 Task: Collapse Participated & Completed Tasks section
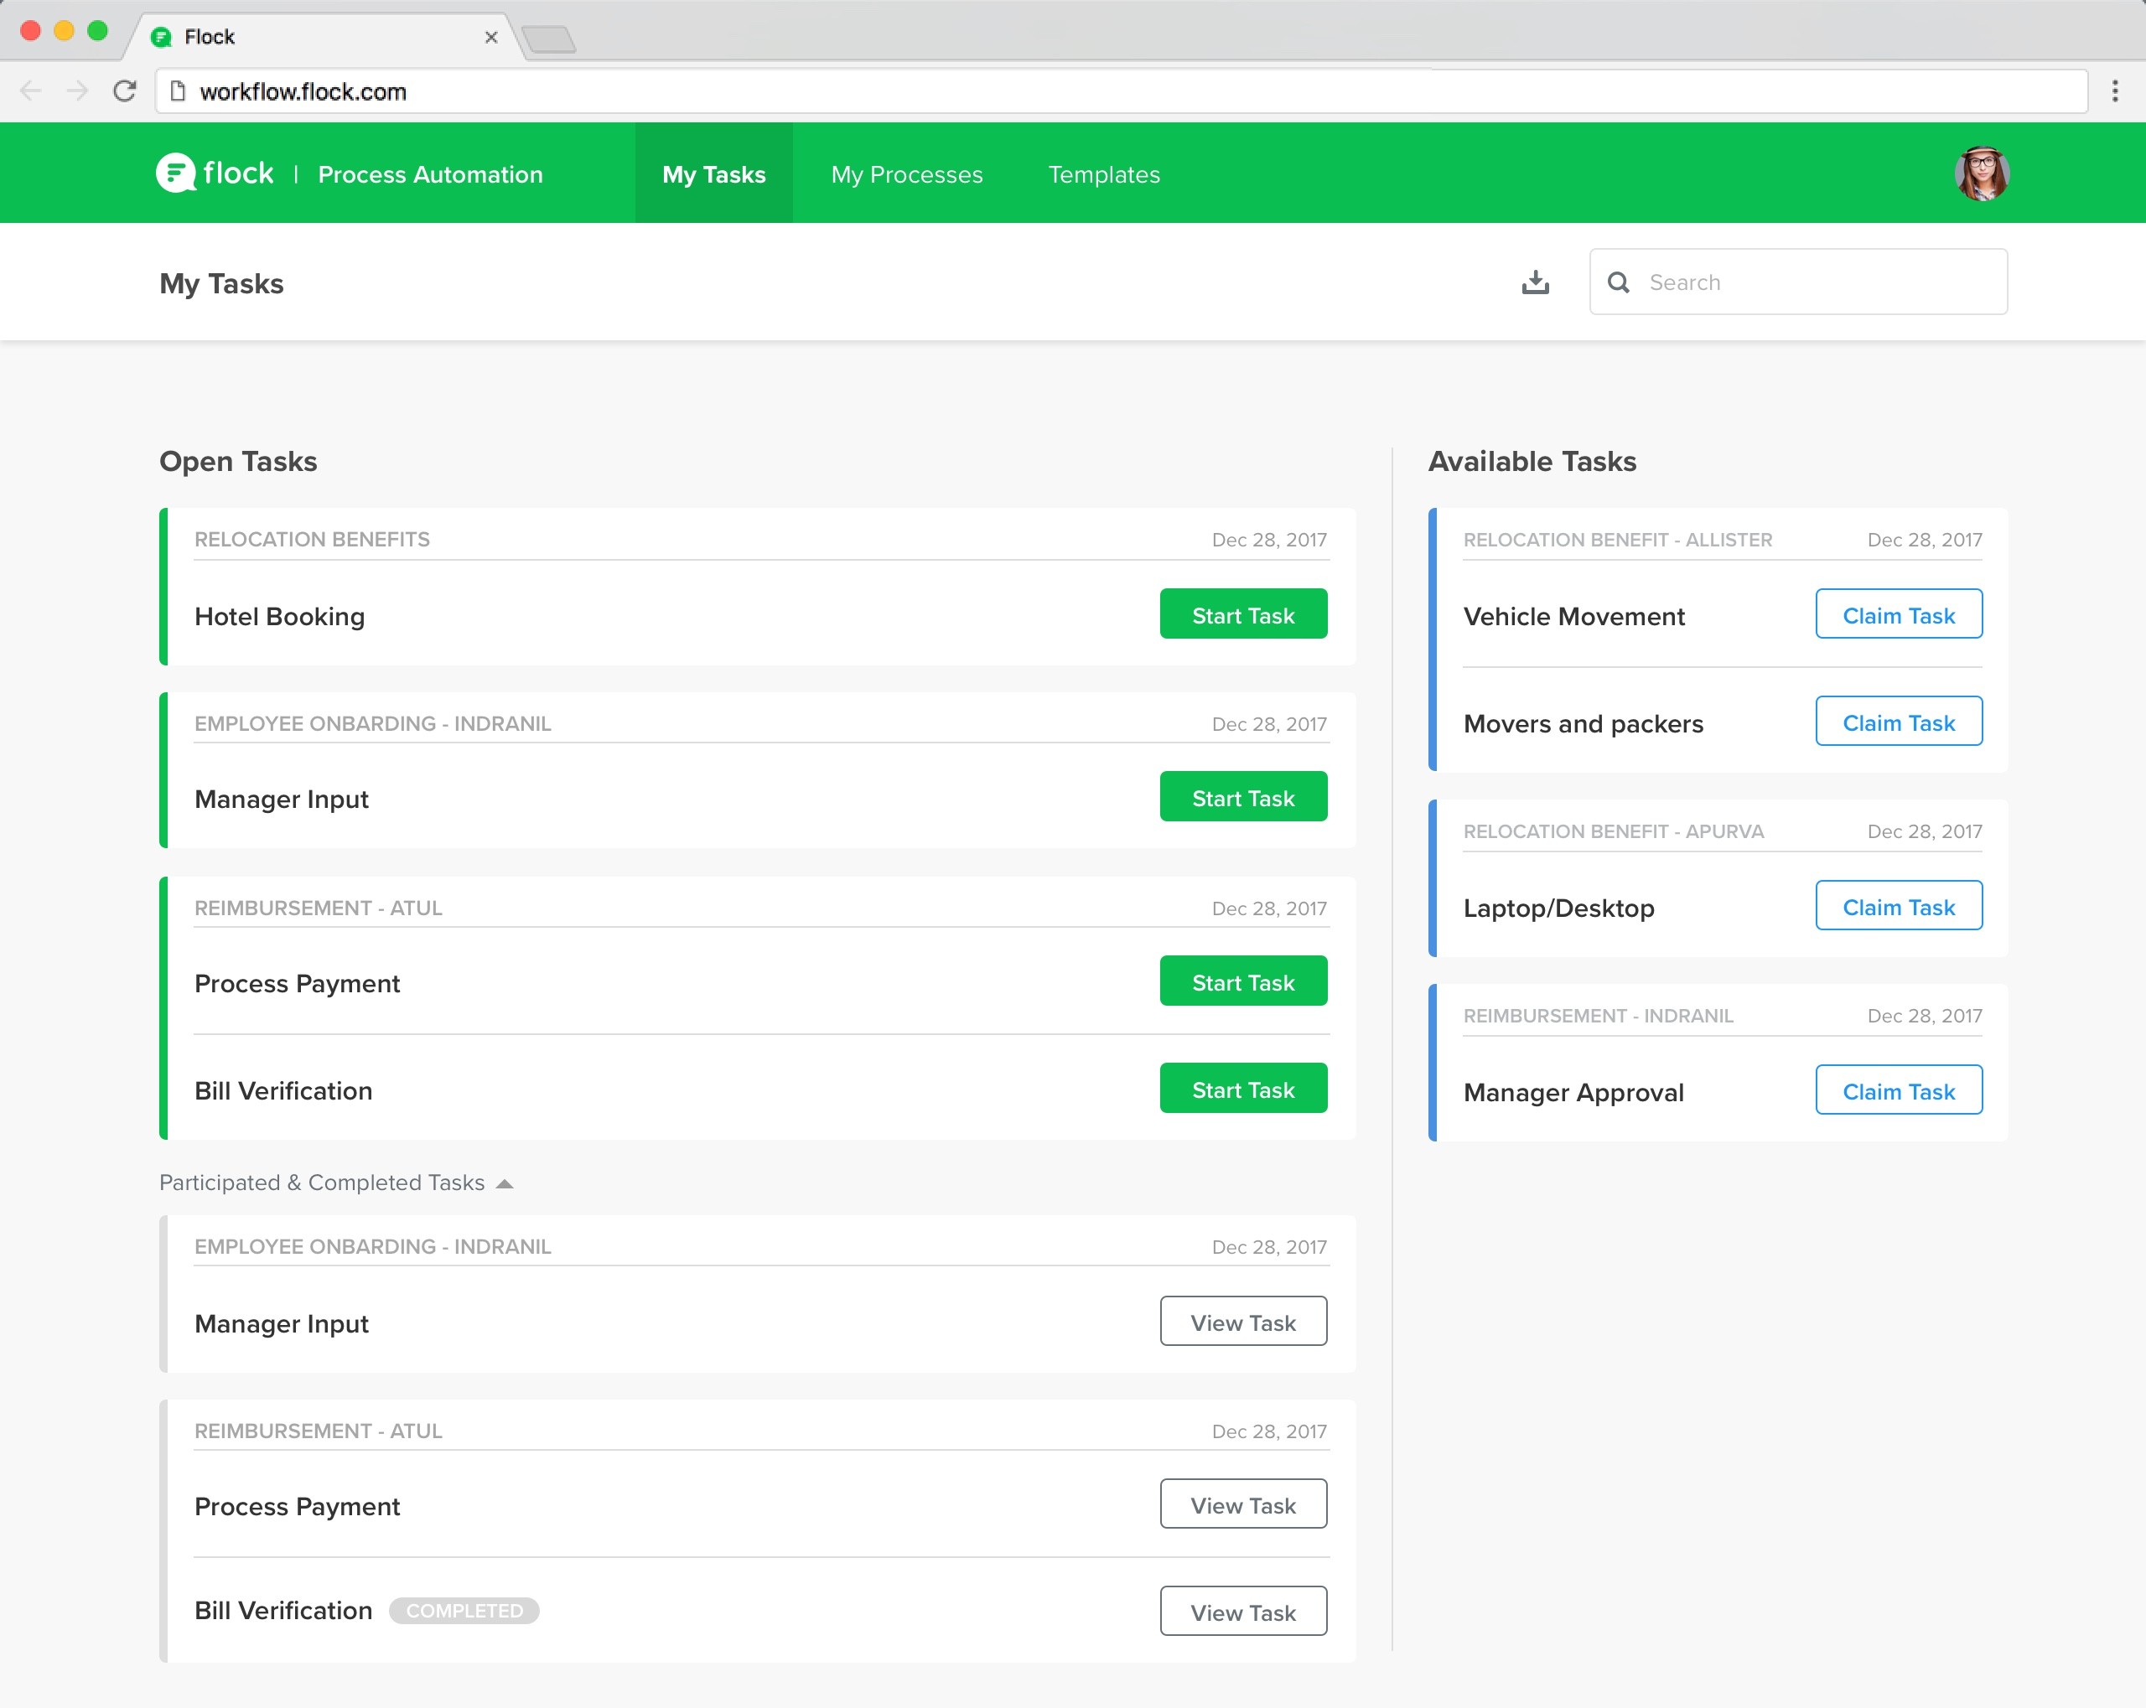coord(504,1183)
